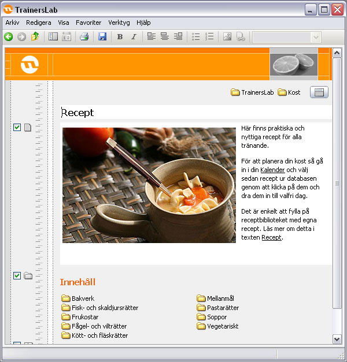Click the soup bowl recipe image

(x=149, y=185)
